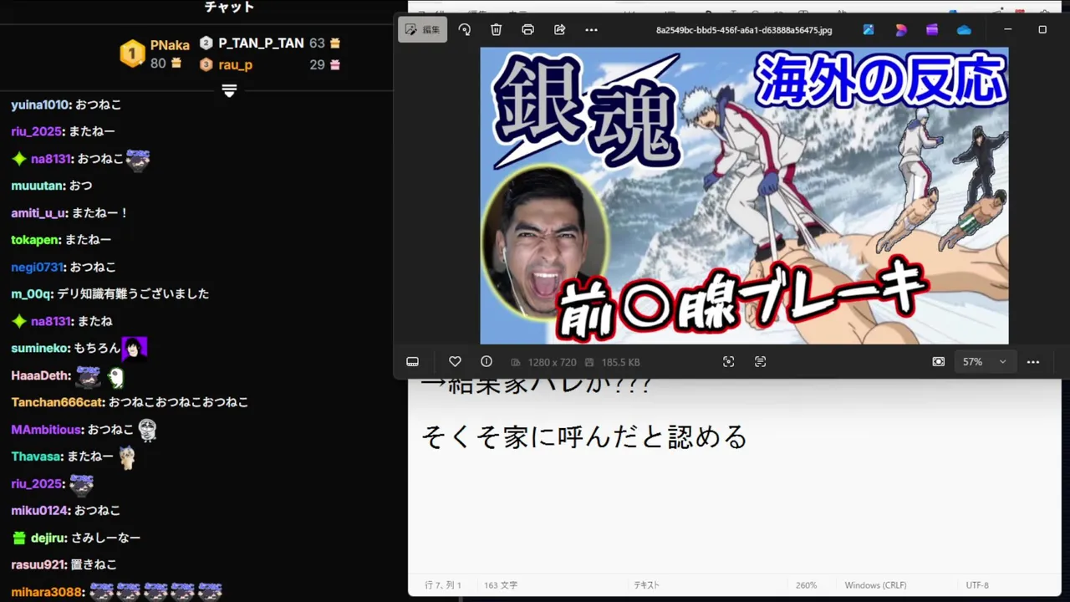Share the image with the share icon
Screen dimensions: 1070x602
coord(560,29)
